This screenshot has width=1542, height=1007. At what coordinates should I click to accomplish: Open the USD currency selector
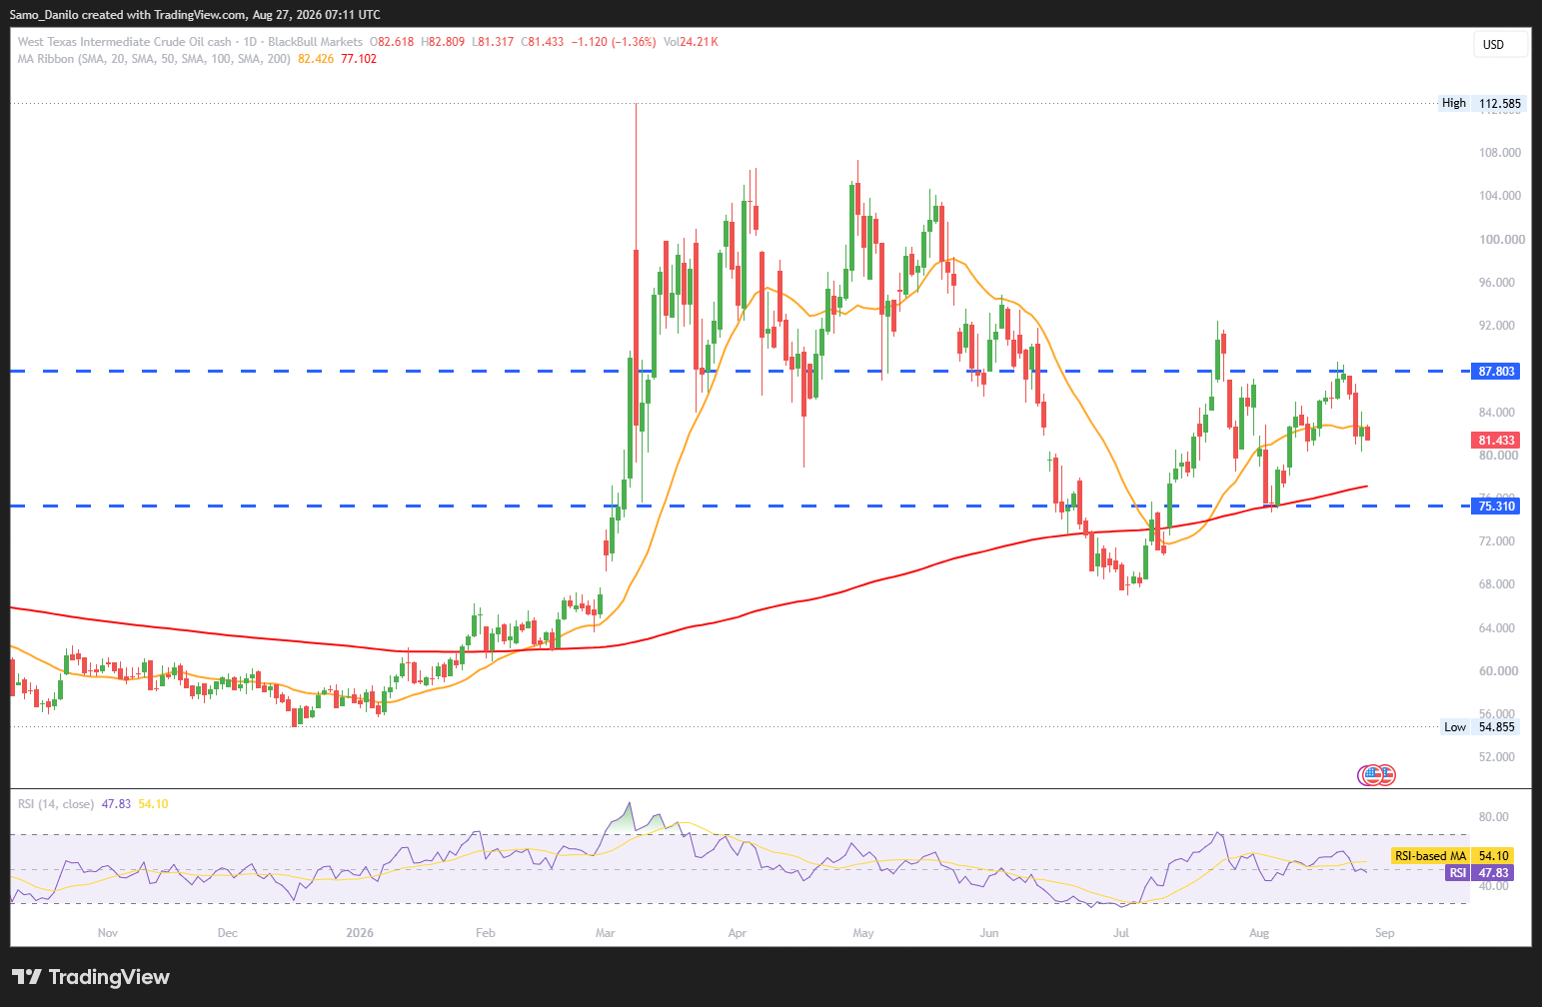(x=1501, y=44)
